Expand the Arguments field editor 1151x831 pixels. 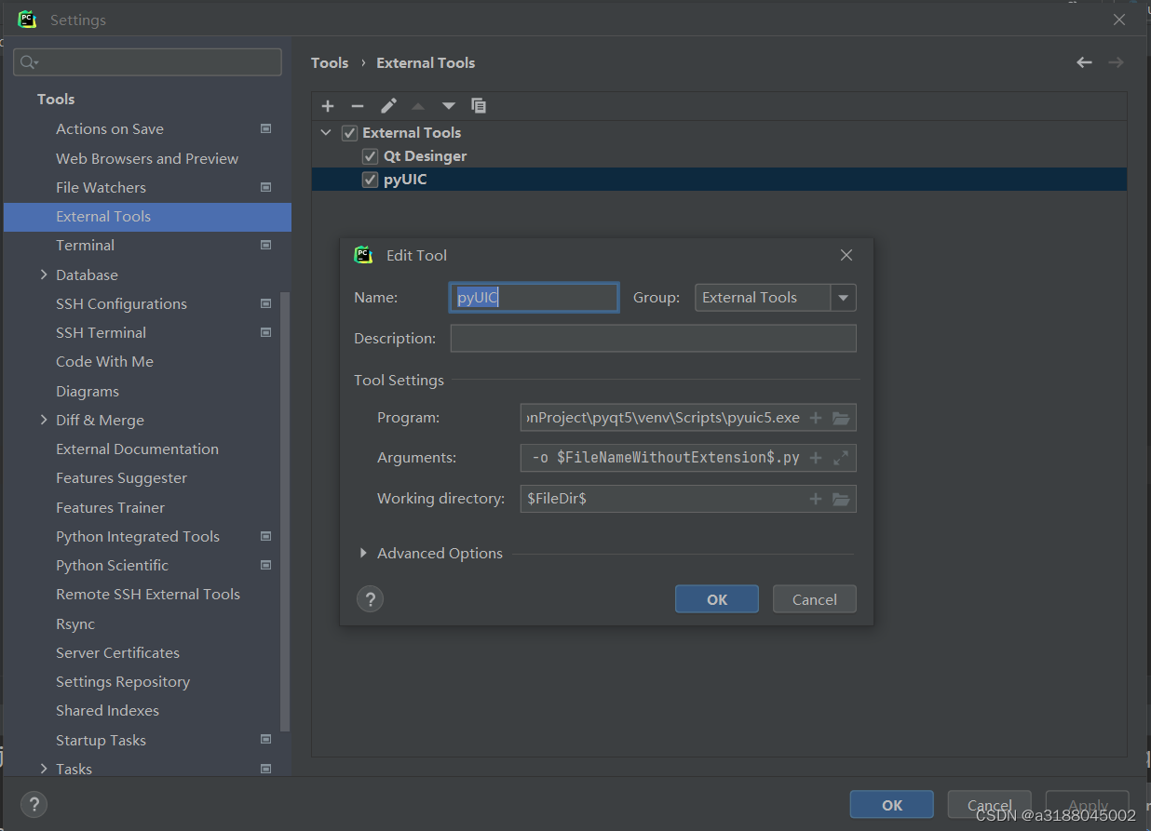[x=841, y=458]
